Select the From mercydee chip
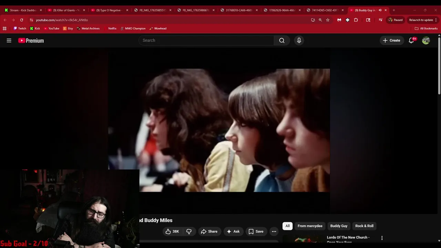The height and width of the screenshot is (248, 441). pyautogui.click(x=310, y=226)
